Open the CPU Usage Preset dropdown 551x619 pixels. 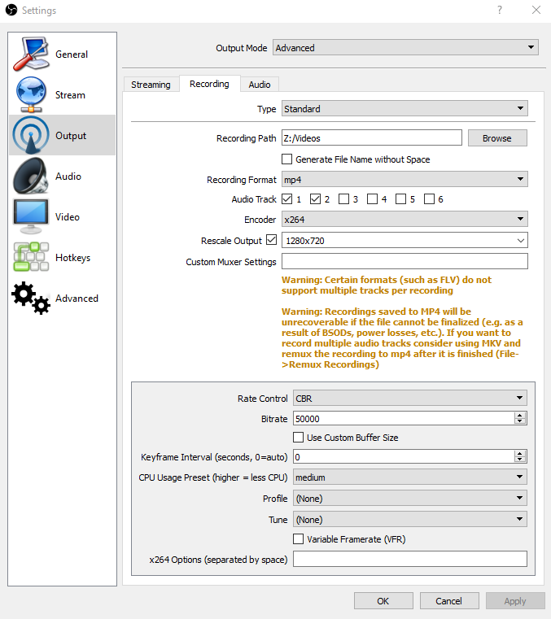point(410,477)
